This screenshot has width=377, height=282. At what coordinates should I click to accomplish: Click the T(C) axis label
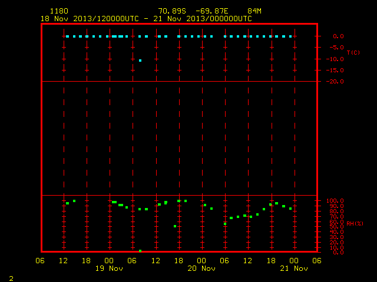point(353,52)
